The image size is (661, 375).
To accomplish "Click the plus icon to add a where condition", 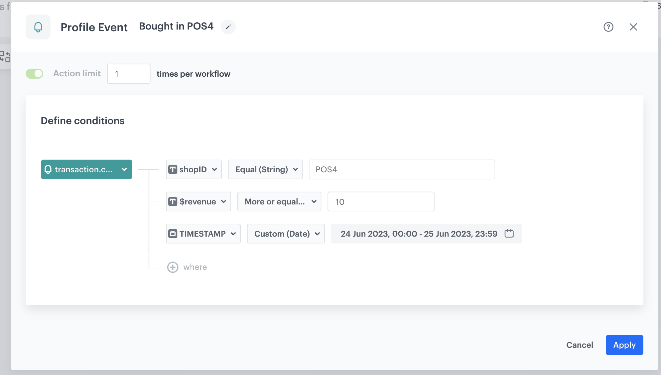I will pos(173,267).
